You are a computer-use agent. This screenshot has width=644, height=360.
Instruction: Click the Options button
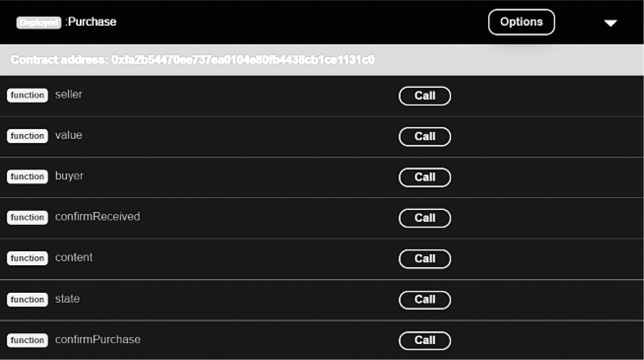pyautogui.click(x=521, y=22)
